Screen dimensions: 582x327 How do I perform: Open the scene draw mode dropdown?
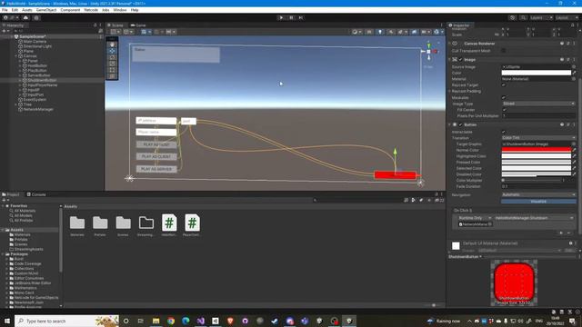pyautogui.click(x=356, y=32)
